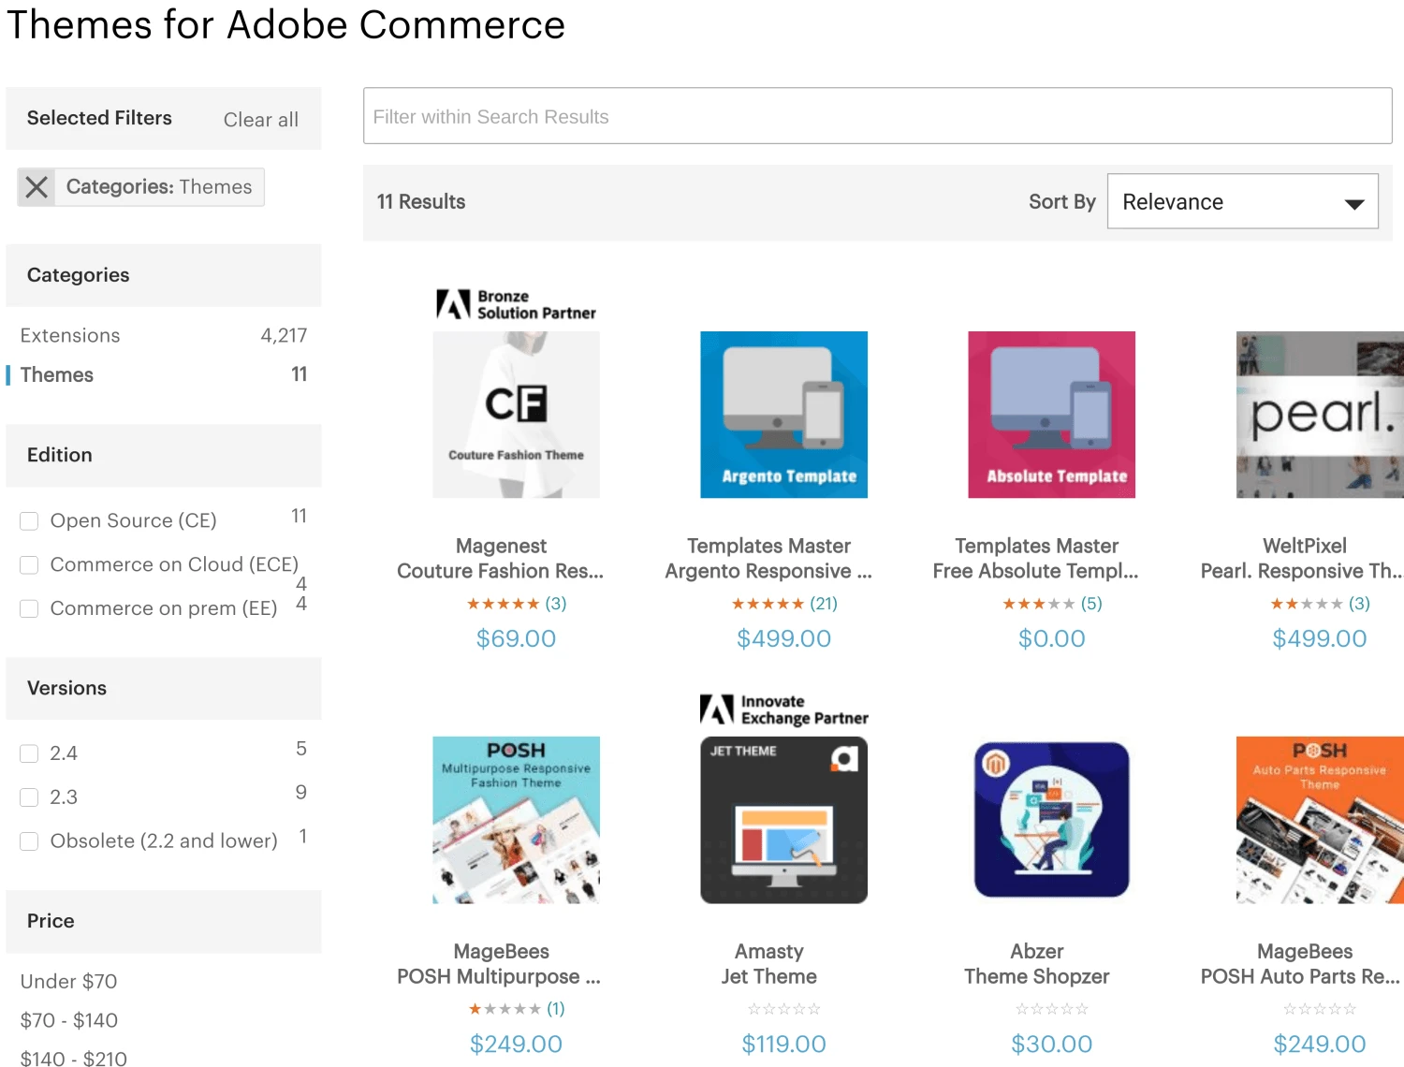Viewport: 1404px width, 1067px height.
Task: Select the Themes category
Action: coord(57,375)
